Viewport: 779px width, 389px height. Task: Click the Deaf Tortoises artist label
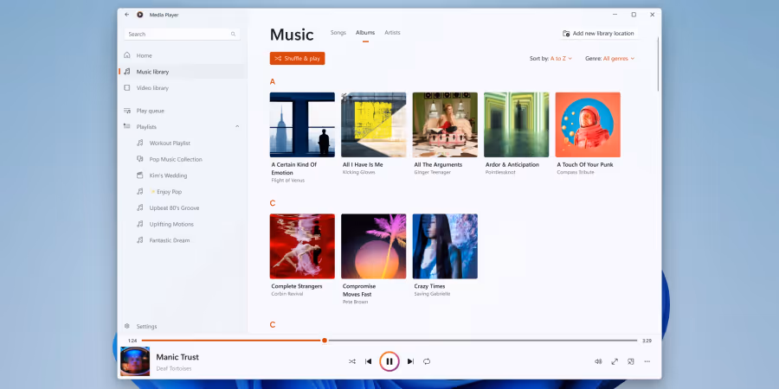pos(174,368)
